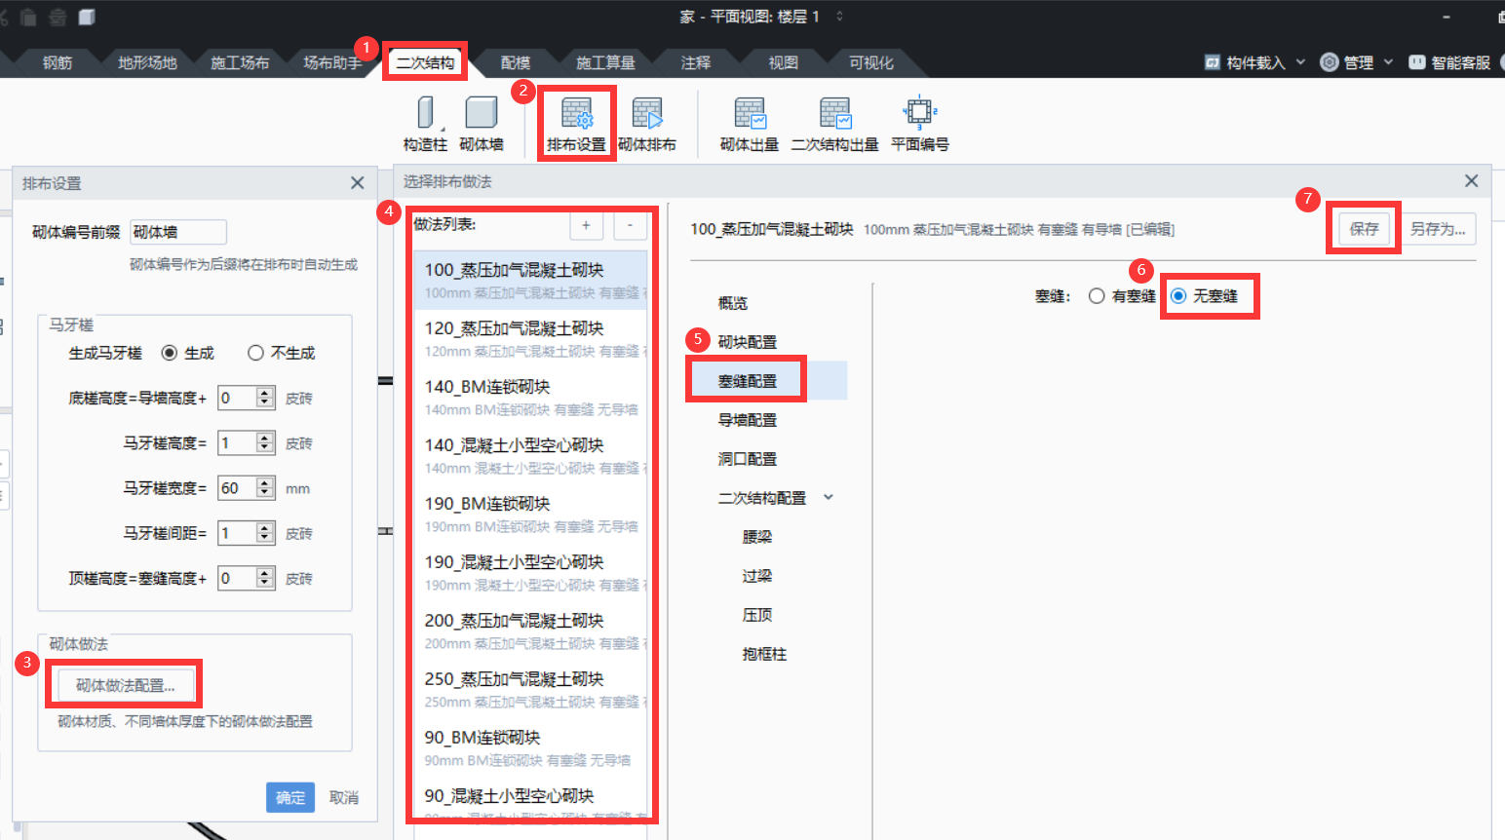Click the 马牙槎宽度 value field showing 60
This screenshot has width=1505, height=840.
coord(237,487)
